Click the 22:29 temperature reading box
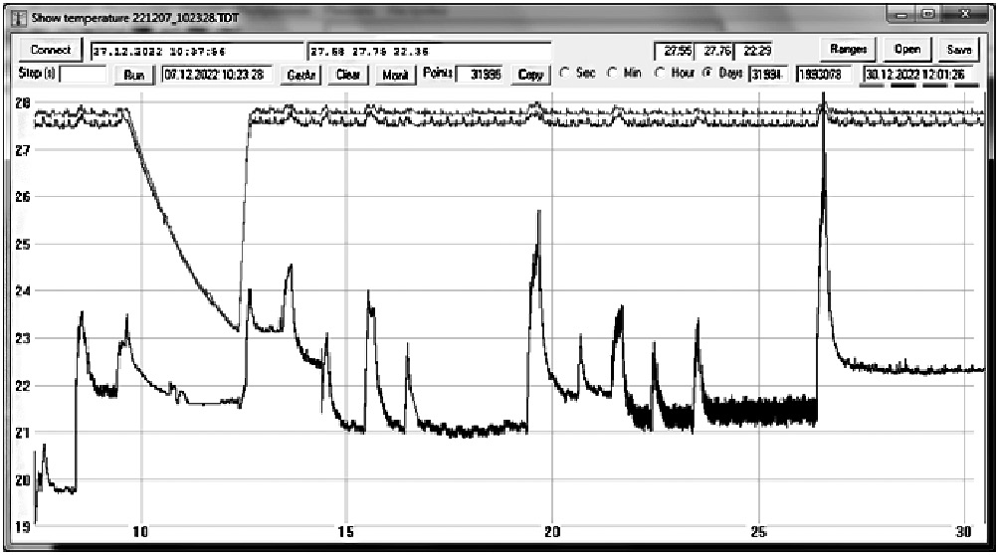 pos(759,51)
